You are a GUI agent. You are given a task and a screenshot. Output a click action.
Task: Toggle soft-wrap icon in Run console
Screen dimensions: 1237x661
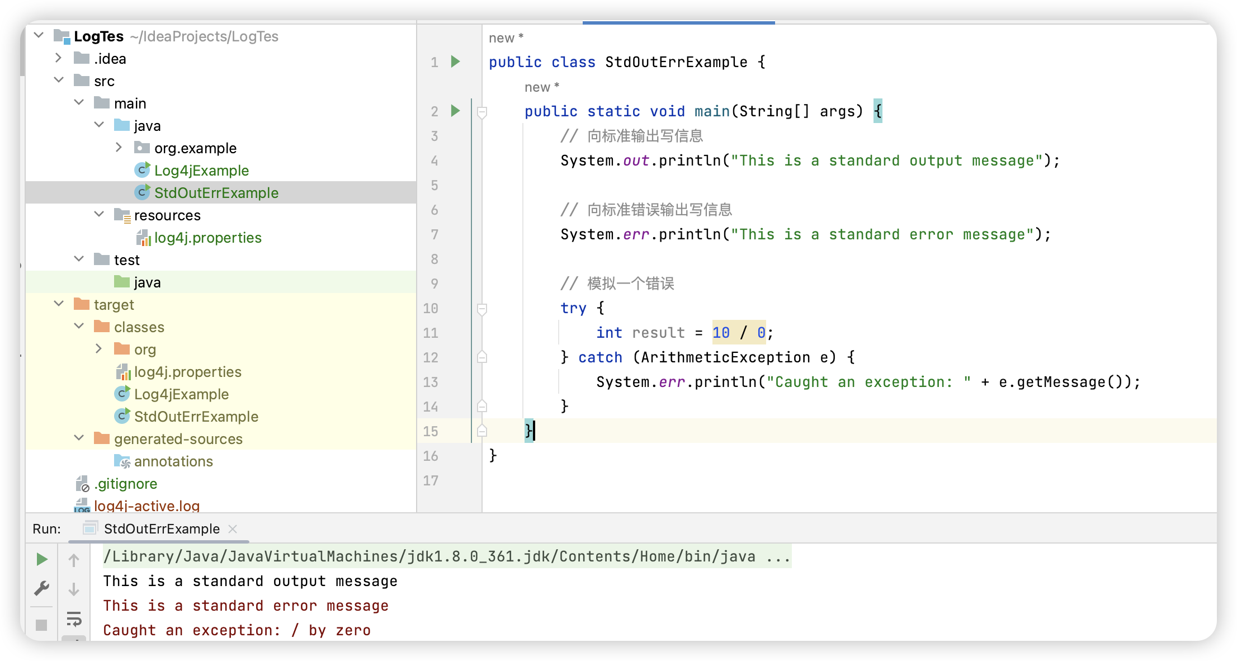(74, 619)
